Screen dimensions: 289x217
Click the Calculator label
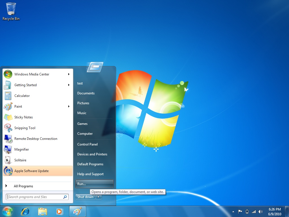[22, 96]
